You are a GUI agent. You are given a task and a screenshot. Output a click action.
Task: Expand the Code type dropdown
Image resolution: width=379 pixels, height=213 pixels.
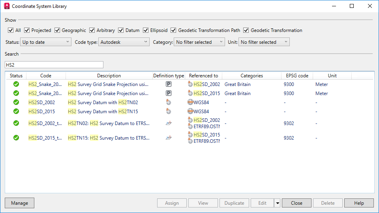point(124,42)
